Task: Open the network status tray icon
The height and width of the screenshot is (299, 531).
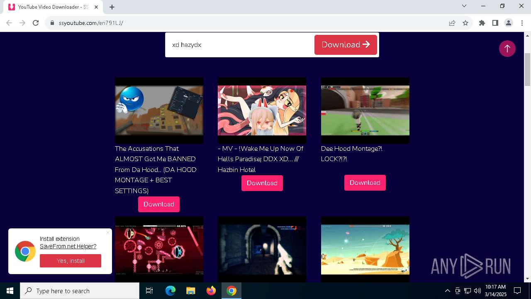Action: click(x=468, y=291)
